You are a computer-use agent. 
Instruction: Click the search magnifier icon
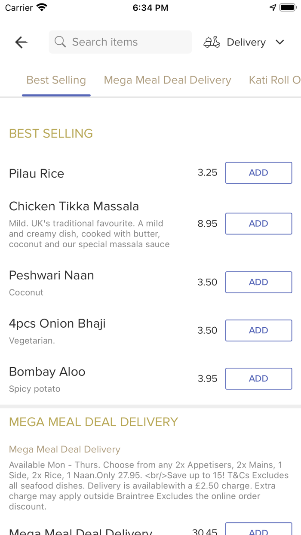click(x=60, y=42)
